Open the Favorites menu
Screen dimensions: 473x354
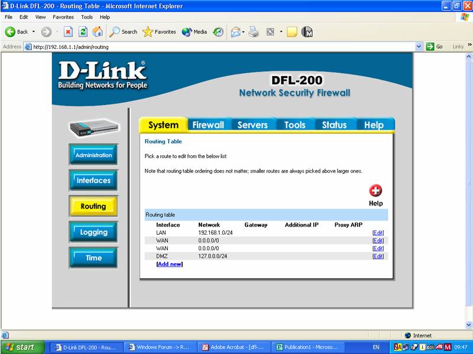[x=63, y=17]
